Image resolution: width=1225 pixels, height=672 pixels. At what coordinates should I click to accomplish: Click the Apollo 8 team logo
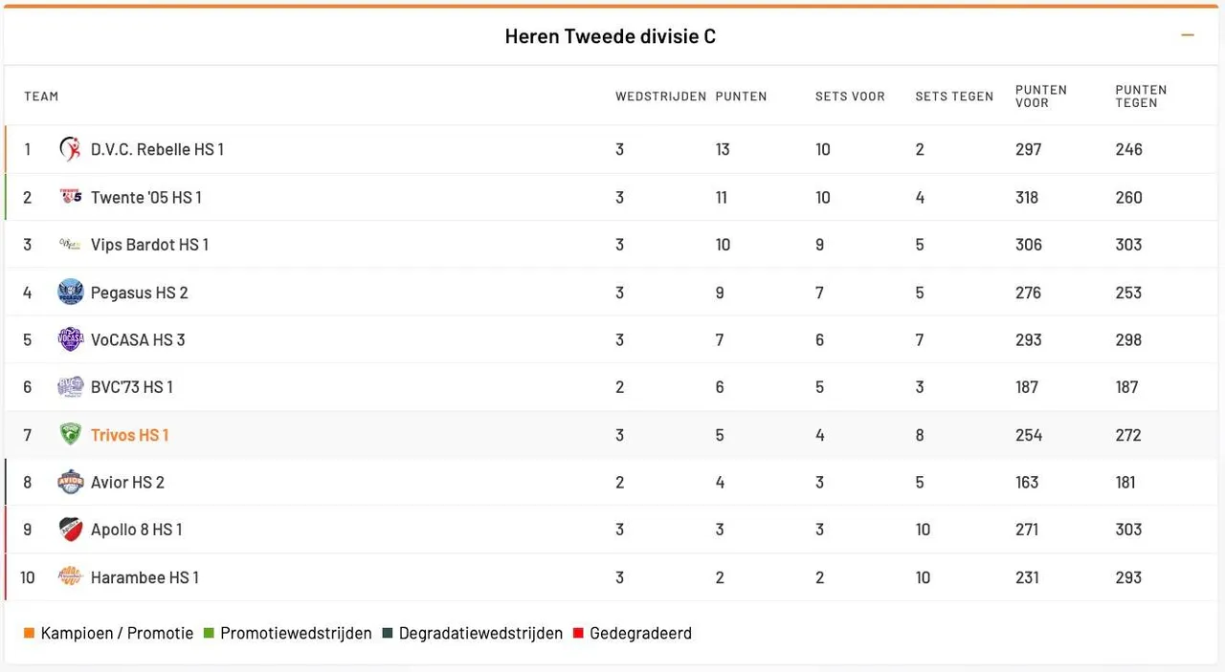pyautogui.click(x=70, y=530)
